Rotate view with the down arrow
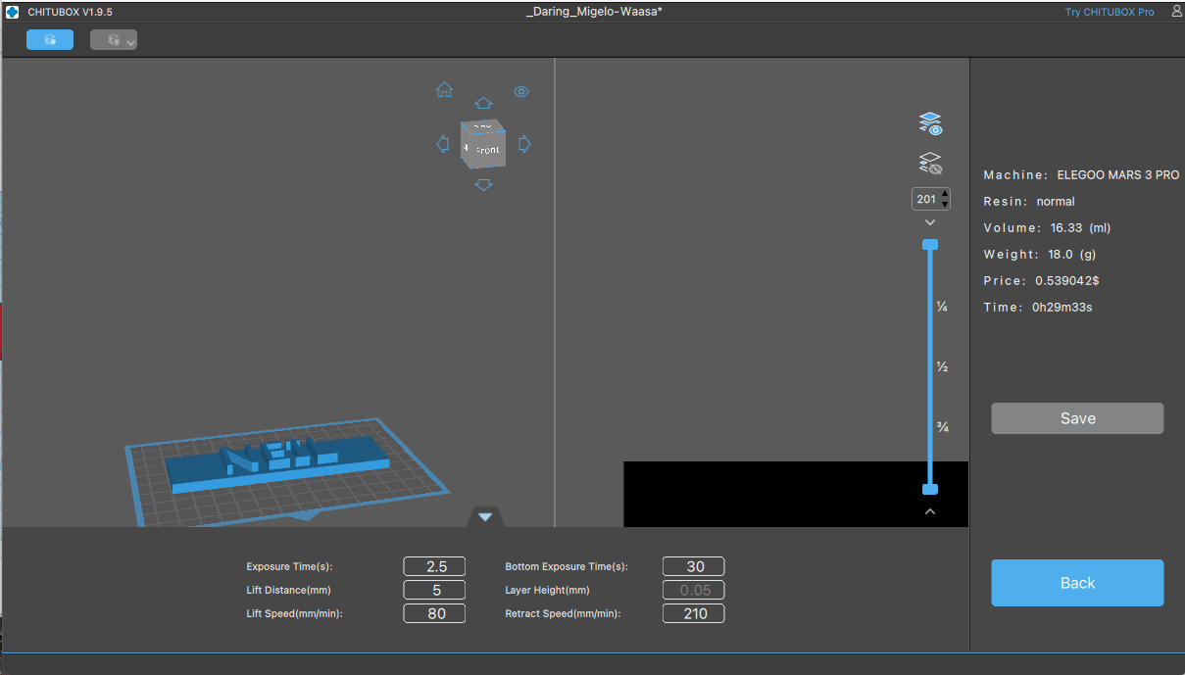The width and height of the screenshot is (1185, 675). [483, 184]
